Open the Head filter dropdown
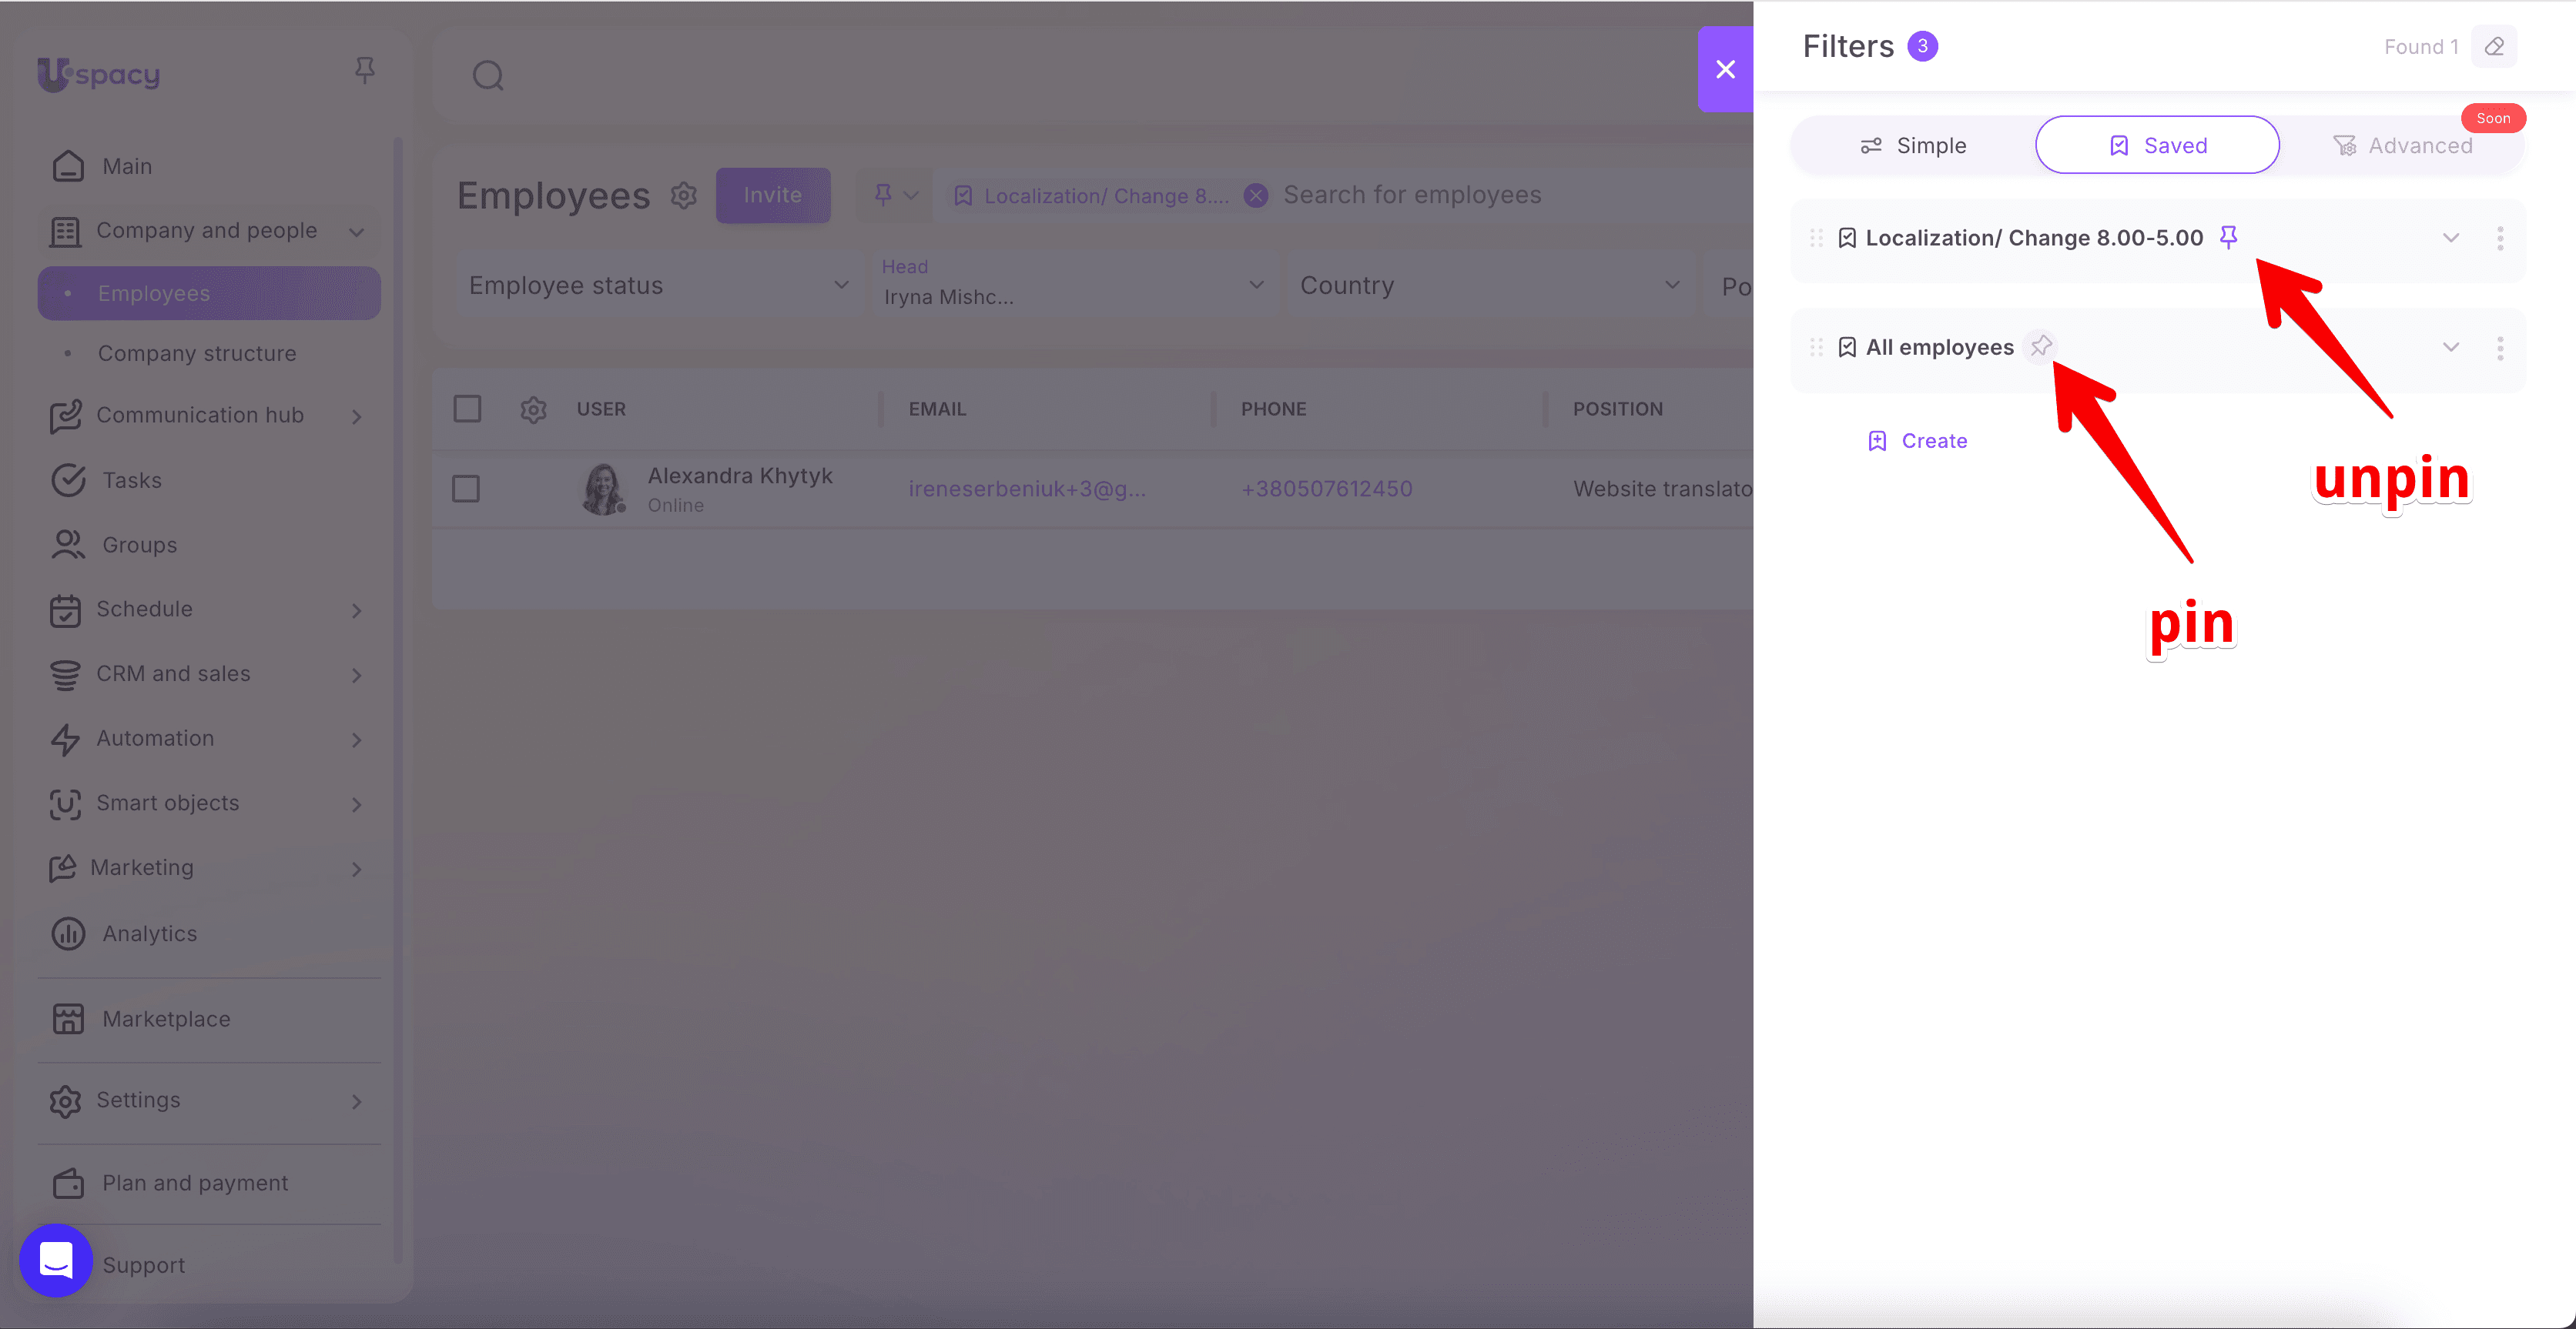Image resolution: width=2576 pixels, height=1329 pixels. click(x=1074, y=286)
